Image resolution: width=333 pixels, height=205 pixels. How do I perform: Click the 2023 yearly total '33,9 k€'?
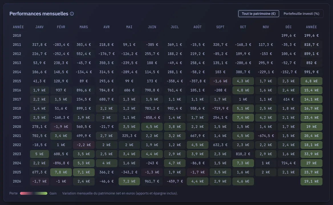pyautogui.click(x=311, y=154)
